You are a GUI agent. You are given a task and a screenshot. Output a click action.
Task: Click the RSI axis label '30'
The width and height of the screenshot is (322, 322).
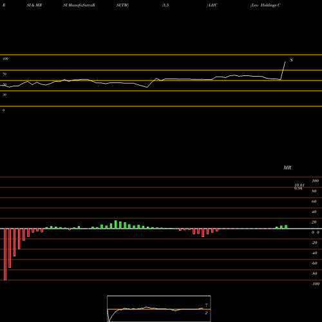[x=5, y=95]
